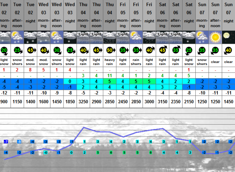Click the Tue 02 morning light snow weather icon

pos(5,37)
